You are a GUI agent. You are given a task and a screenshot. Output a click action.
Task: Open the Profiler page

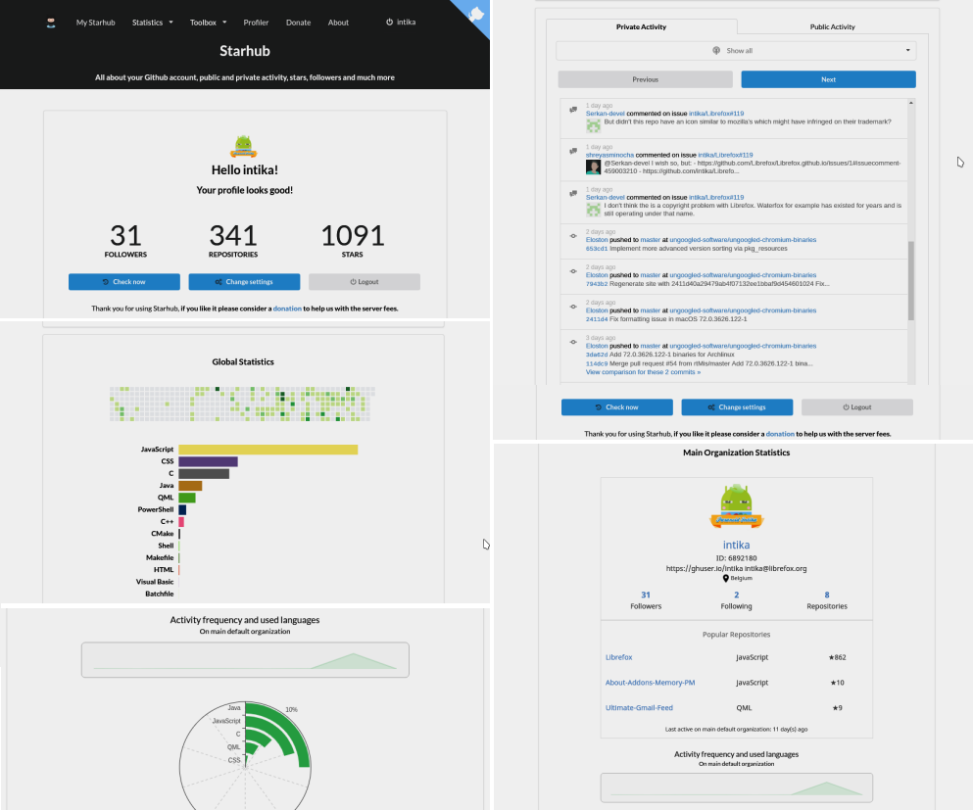click(x=256, y=23)
